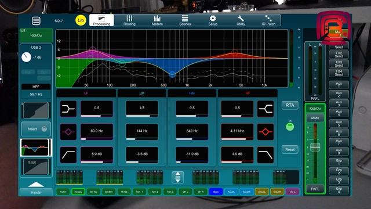
Task: Open the Scenes tab
Action: 185,20
